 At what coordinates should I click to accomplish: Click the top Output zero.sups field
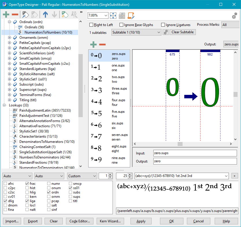click(231, 44)
